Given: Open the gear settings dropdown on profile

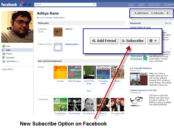Looking at the screenshot, I should coord(169,13).
